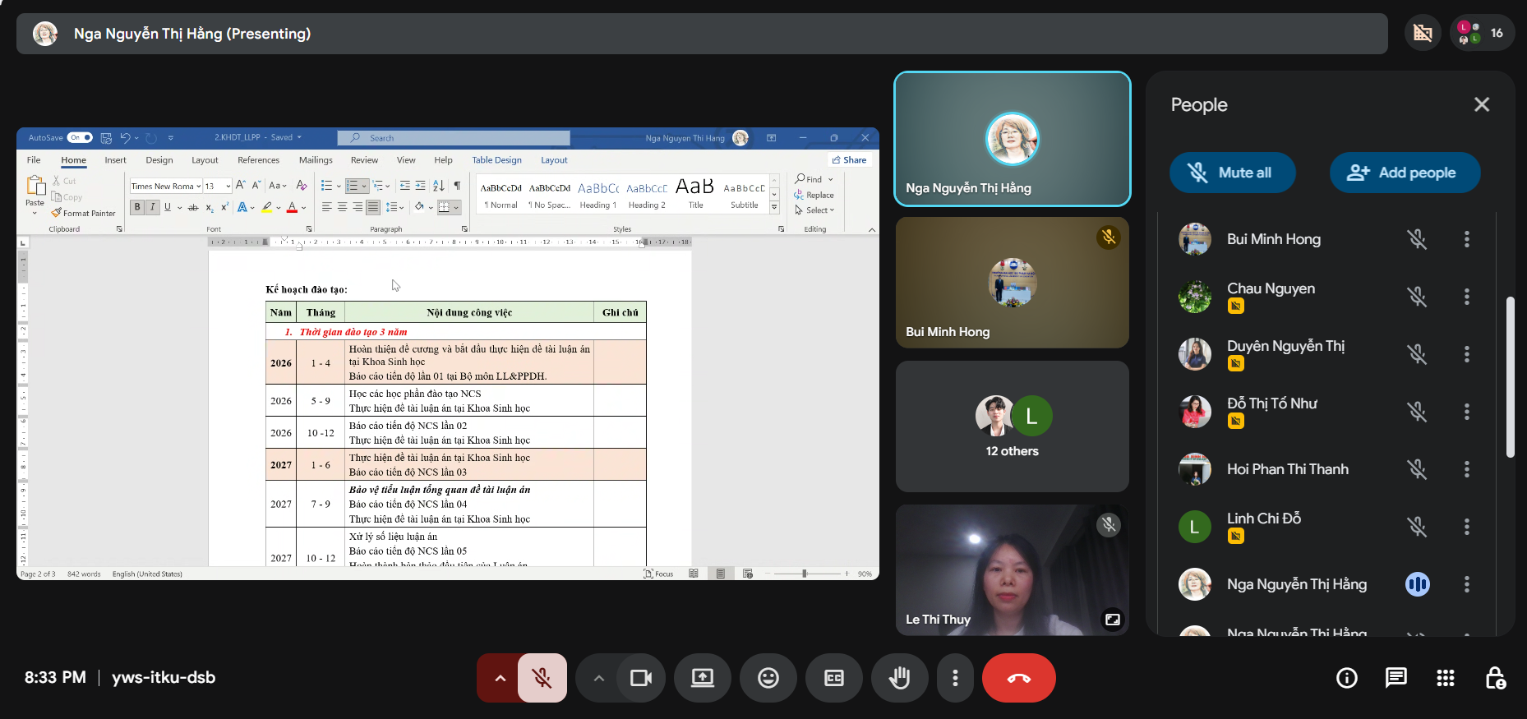
Task: Open the chat with everyone icon
Action: [x=1396, y=678]
